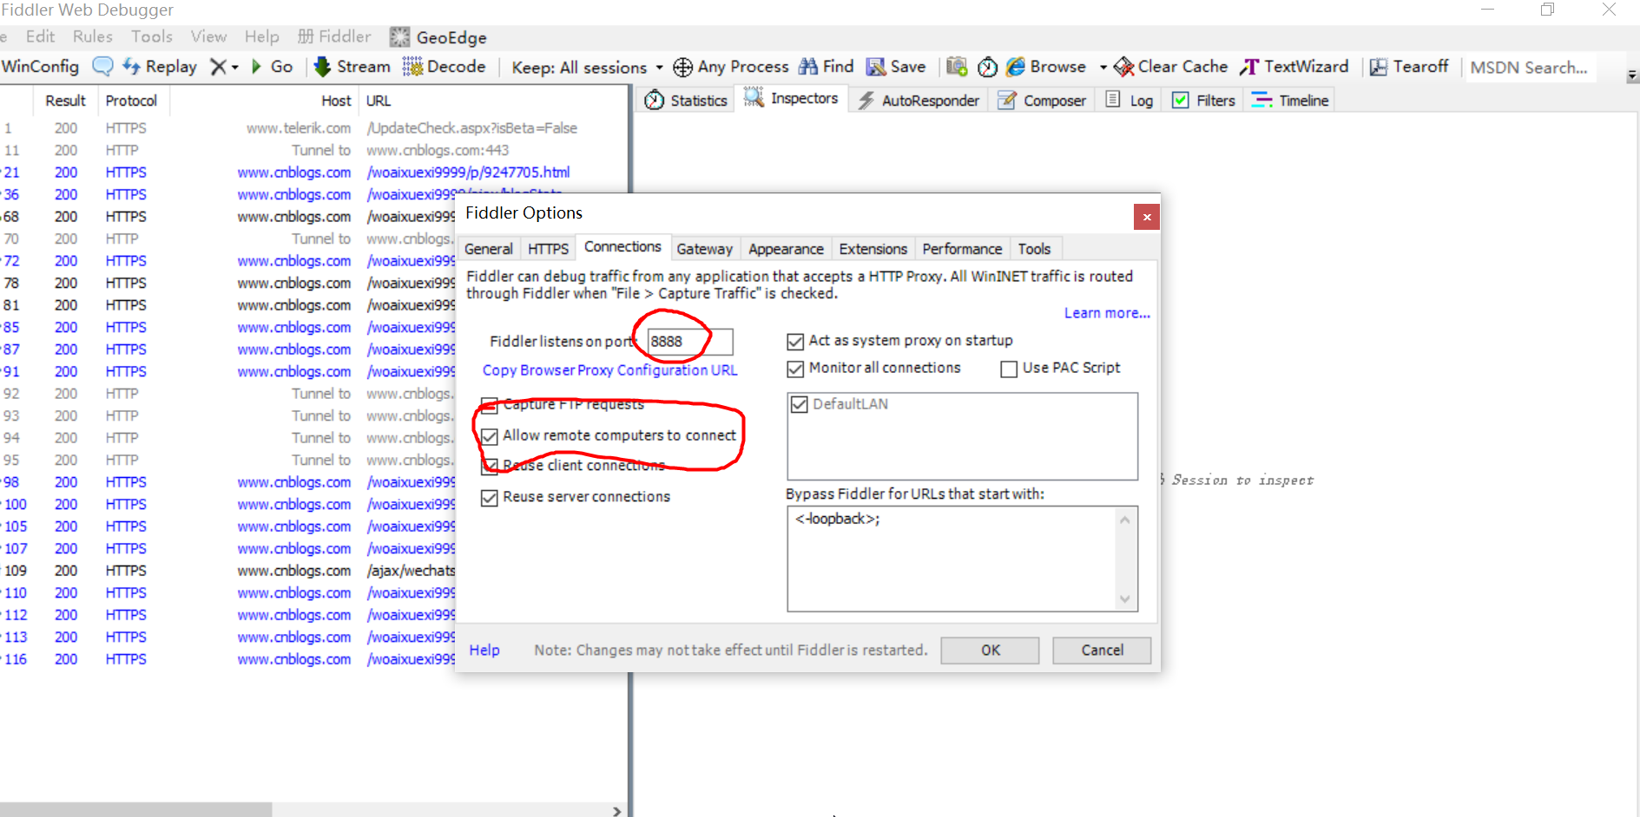The image size is (1640, 817).
Task: Open Keep All sessions dropdown
Action: point(588,68)
